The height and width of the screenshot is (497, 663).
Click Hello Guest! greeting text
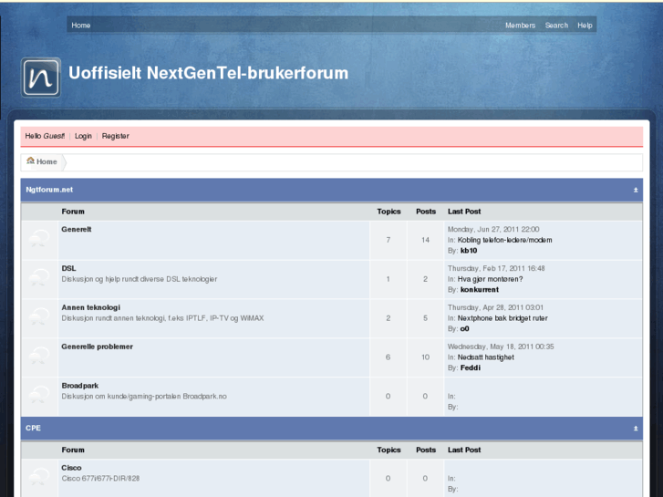(45, 136)
